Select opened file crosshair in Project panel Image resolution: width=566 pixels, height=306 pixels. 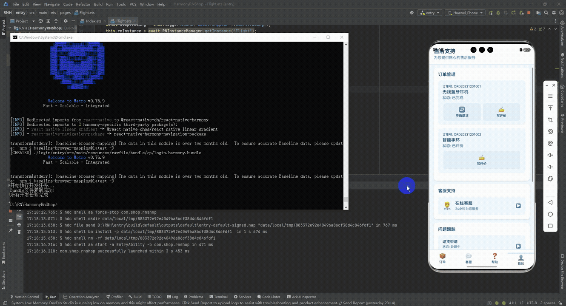(41, 21)
